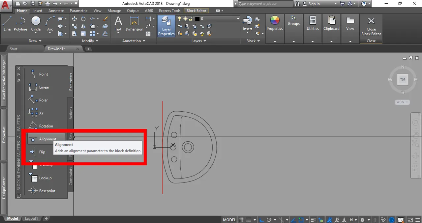Add a Flip parameter
422x223 pixels.
37,152
